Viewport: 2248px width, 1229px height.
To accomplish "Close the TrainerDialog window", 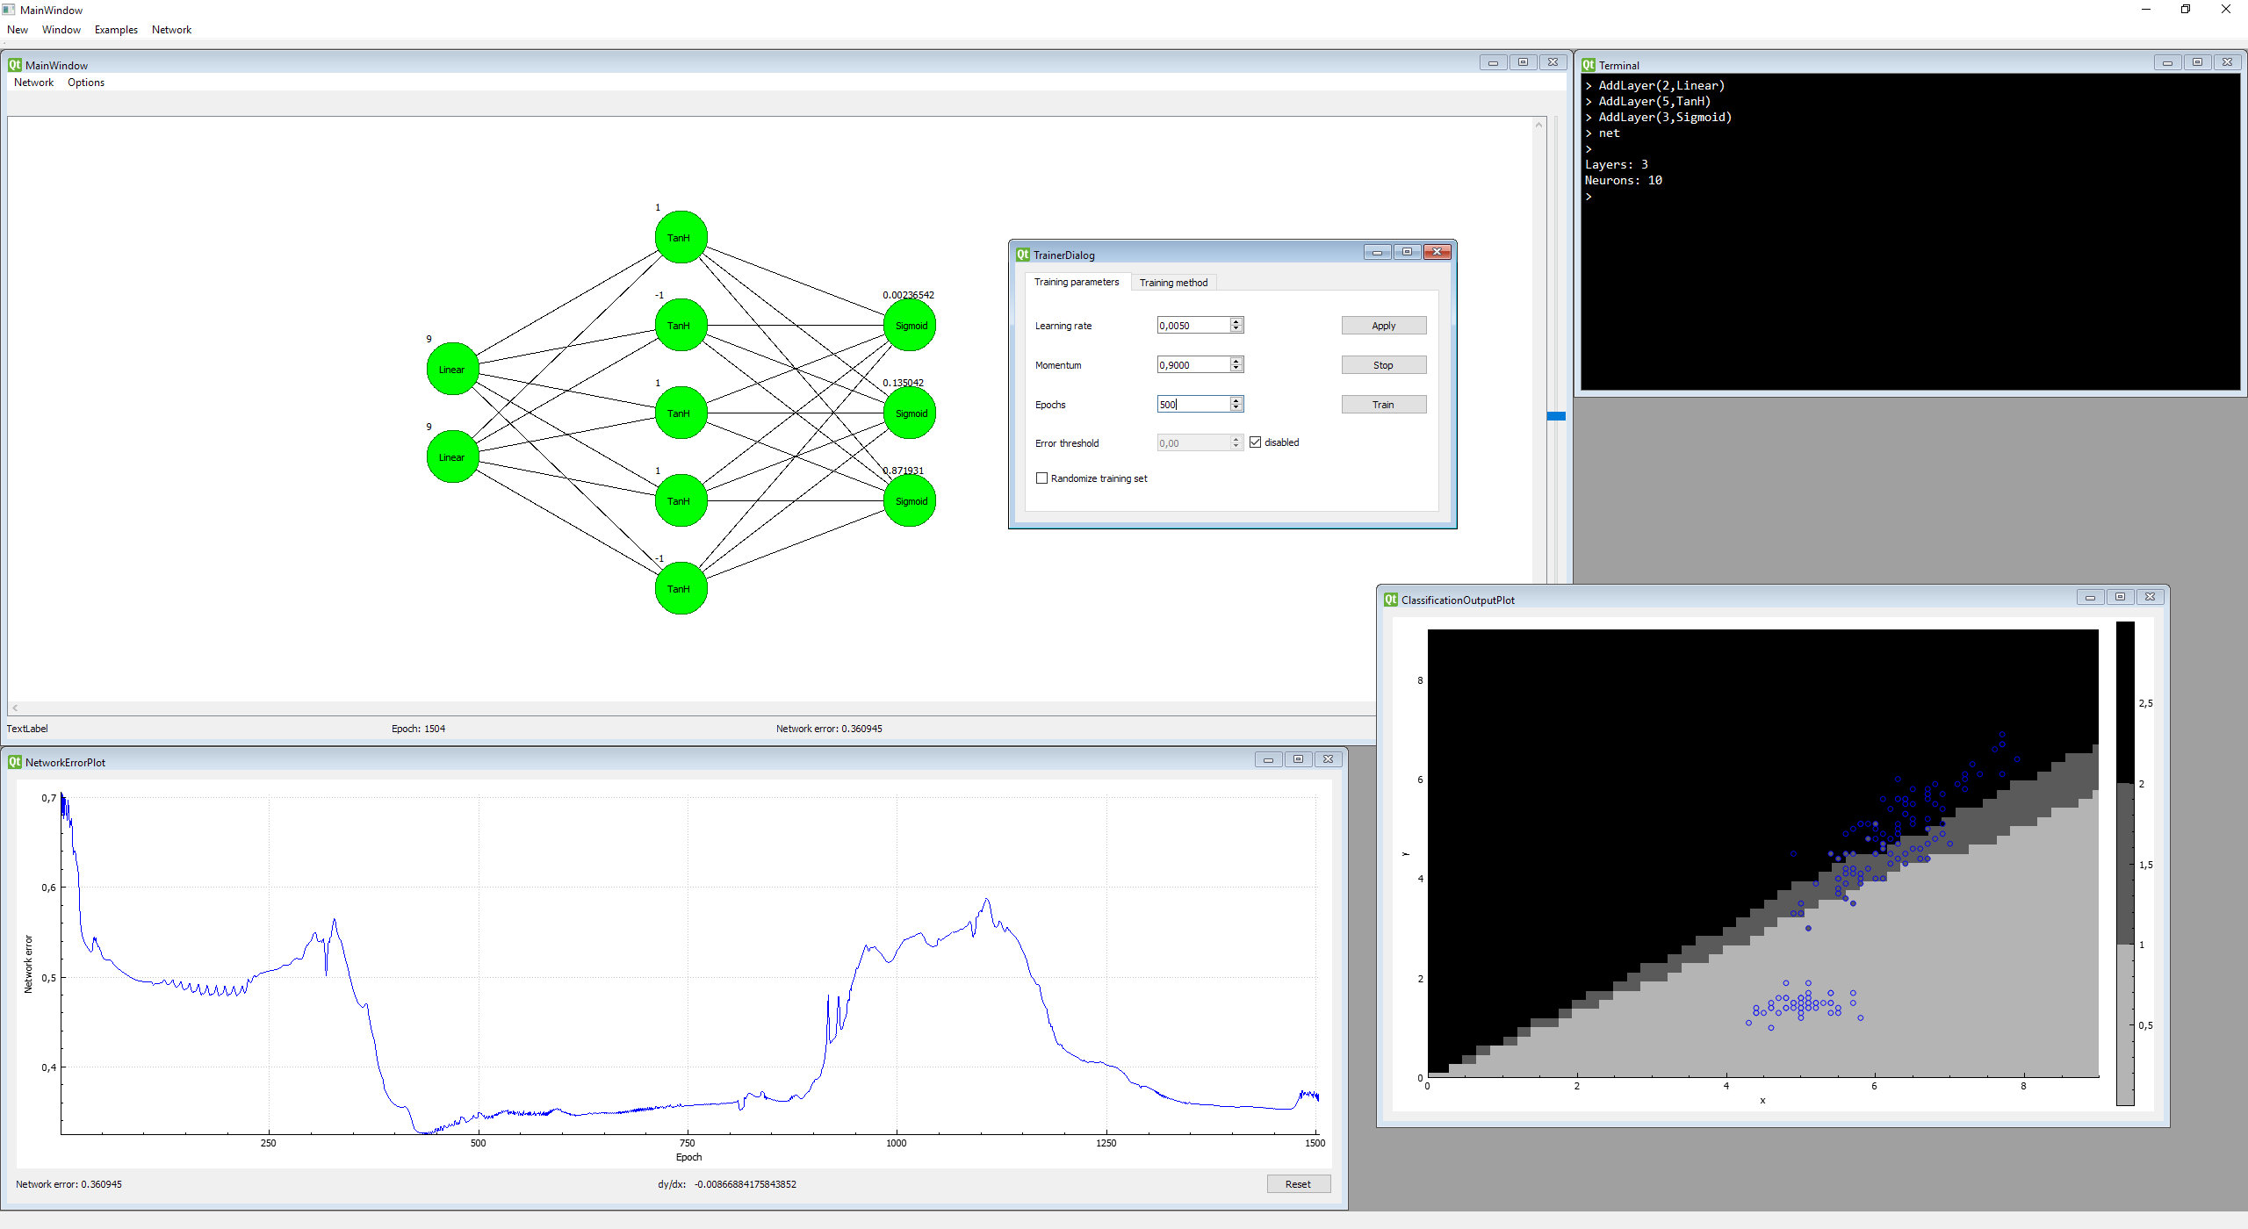I will [1437, 252].
